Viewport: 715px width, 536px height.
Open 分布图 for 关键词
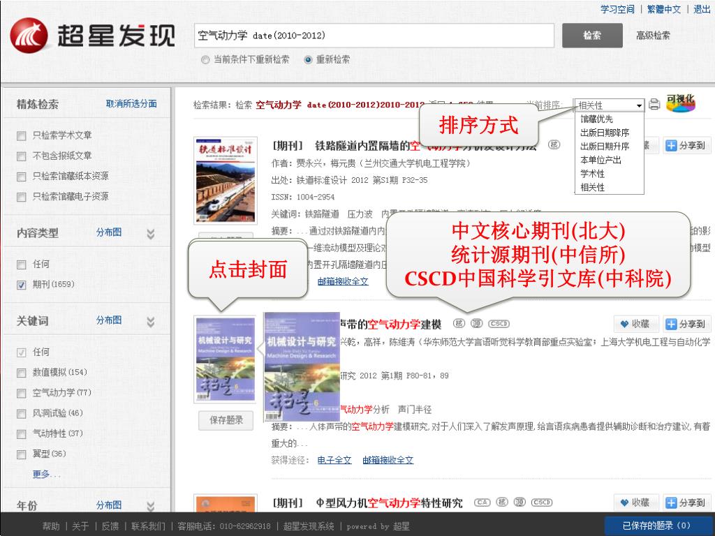tap(108, 320)
